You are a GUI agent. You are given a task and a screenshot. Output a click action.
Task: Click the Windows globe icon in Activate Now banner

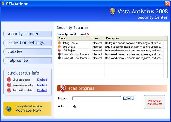coord(8,109)
